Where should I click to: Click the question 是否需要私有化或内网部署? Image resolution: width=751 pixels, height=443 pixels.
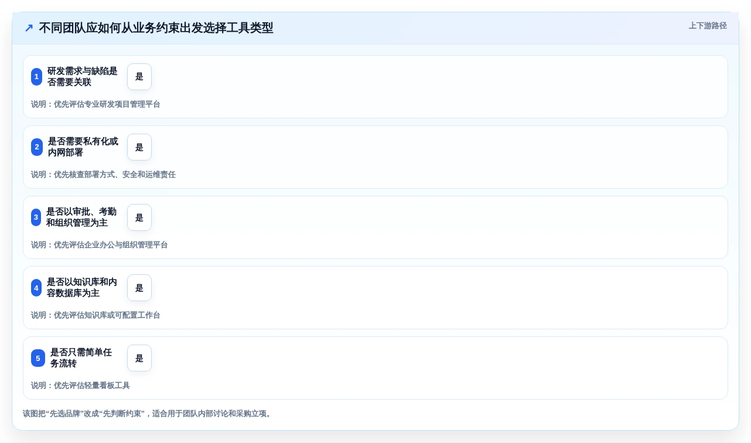83,147
